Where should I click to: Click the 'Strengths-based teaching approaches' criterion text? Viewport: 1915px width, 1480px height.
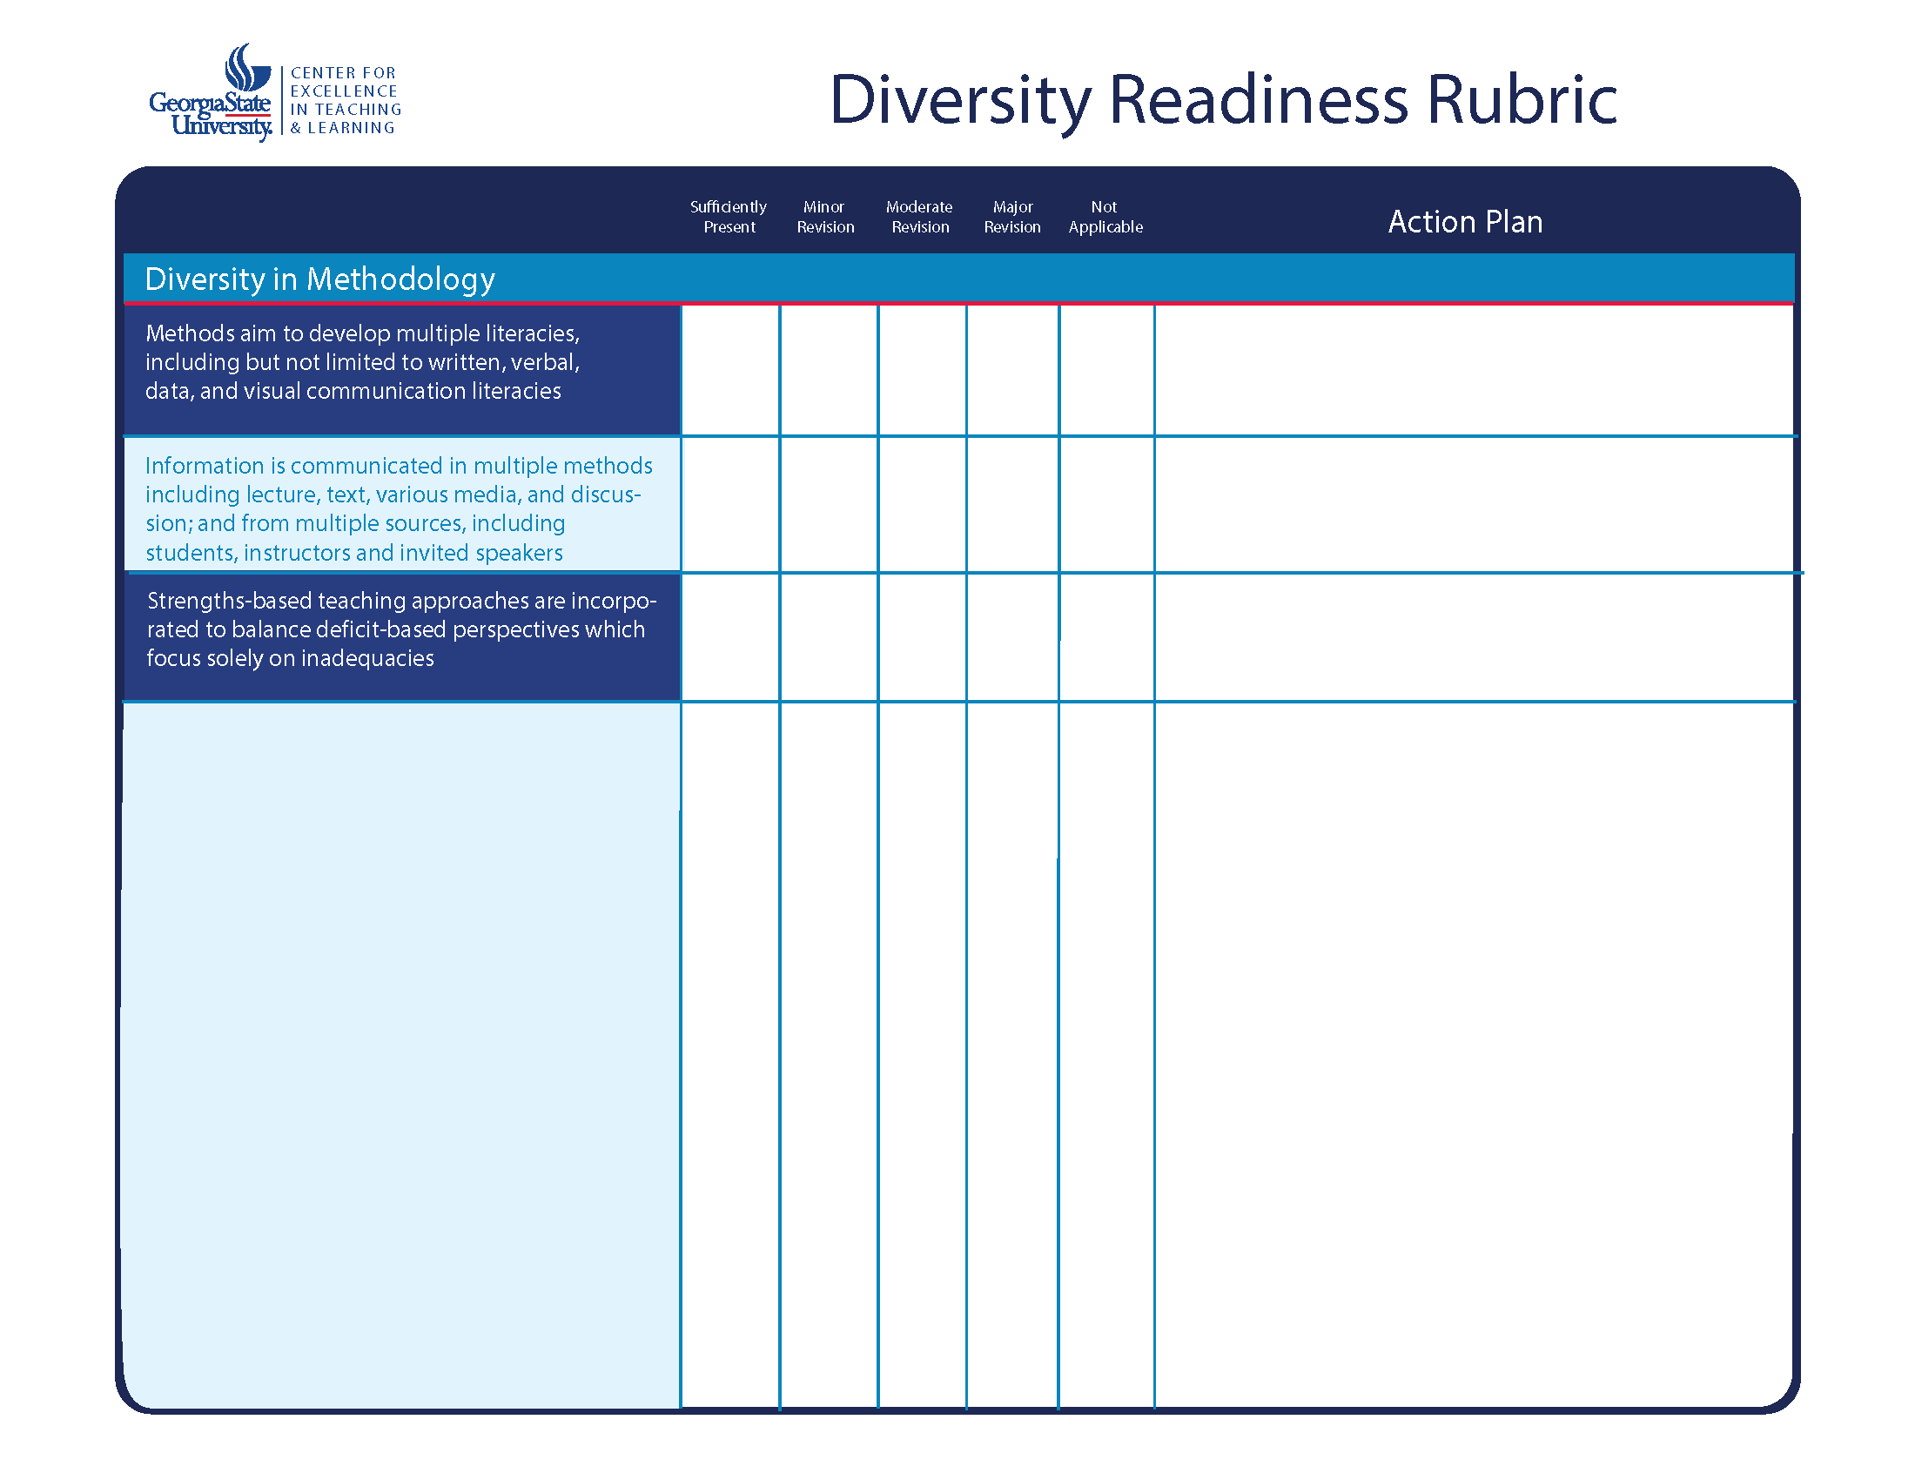(400, 629)
